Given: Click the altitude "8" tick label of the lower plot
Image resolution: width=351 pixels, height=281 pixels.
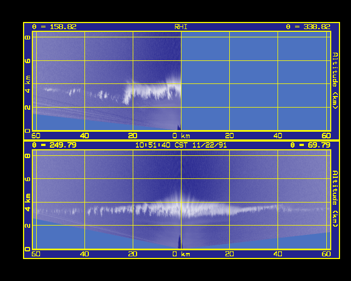Looking at the screenshot, I should click(27, 155).
